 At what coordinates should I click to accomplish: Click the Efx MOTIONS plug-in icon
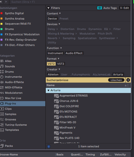56,112
